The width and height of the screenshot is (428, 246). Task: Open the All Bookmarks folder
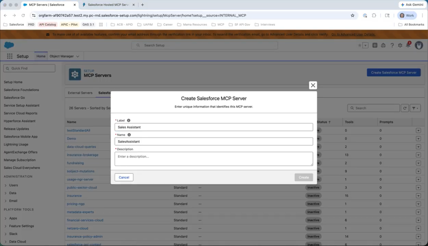pyautogui.click(x=411, y=25)
